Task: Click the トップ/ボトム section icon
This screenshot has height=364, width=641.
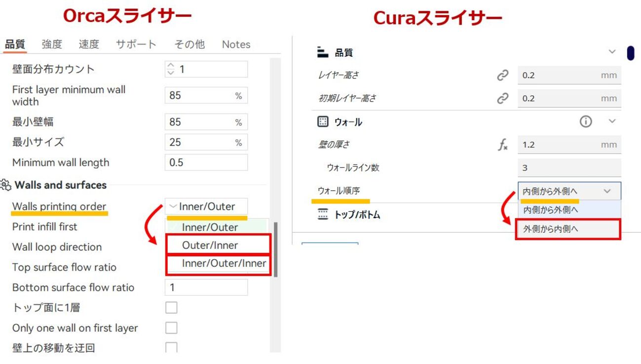Action: click(x=323, y=214)
